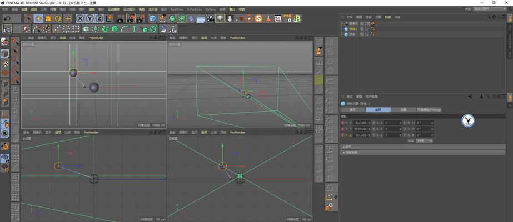Viewport: 513px width, 222px height.
Task: Click Make Editable icon in left palette
Action: [x=5, y=42]
